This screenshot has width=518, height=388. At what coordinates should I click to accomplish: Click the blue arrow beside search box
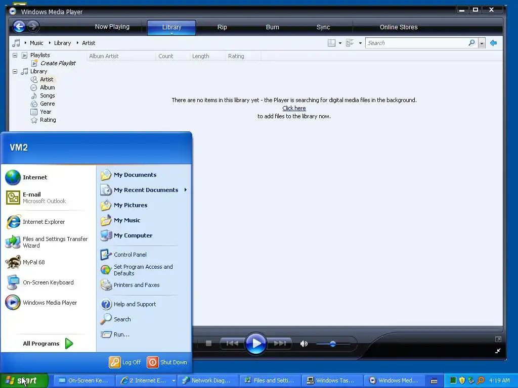[494, 43]
